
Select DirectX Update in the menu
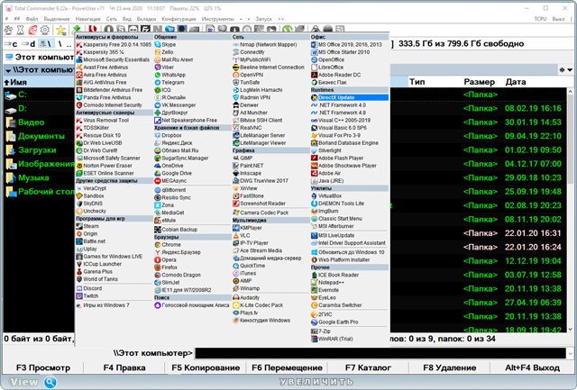349,97
